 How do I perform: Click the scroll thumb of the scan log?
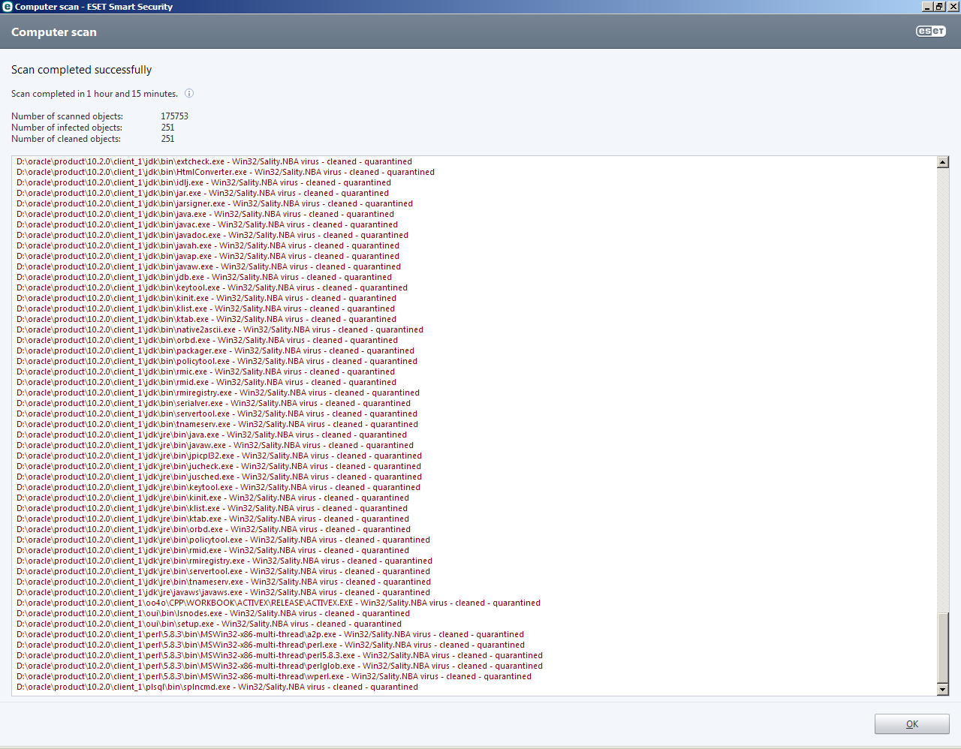pos(943,648)
